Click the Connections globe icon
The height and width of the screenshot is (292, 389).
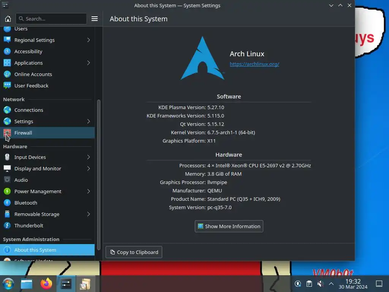pos(7,110)
